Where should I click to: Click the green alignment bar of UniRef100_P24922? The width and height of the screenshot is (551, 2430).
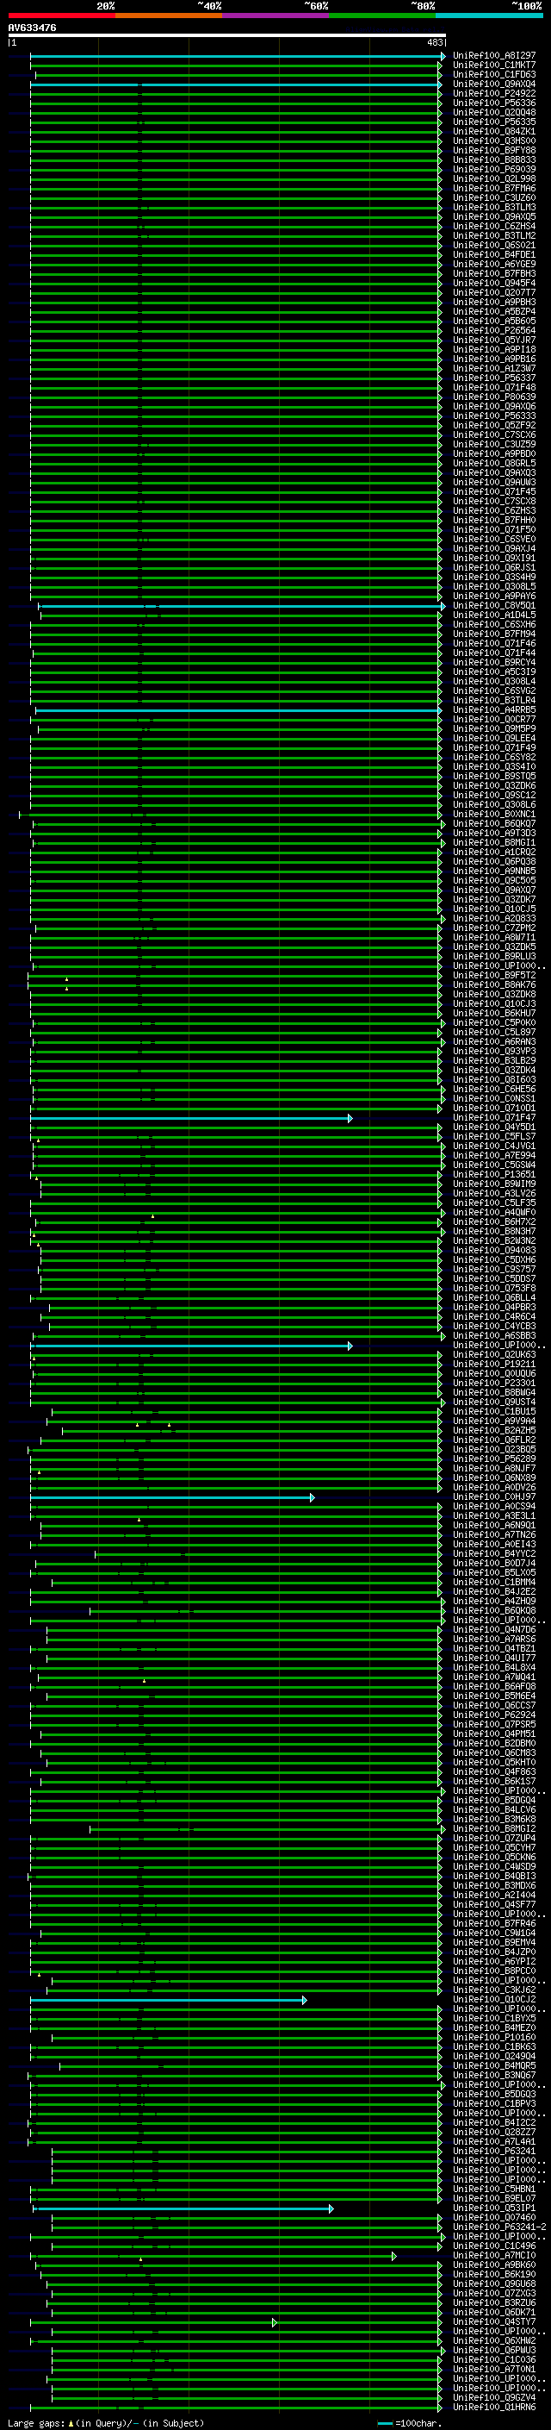236,93
